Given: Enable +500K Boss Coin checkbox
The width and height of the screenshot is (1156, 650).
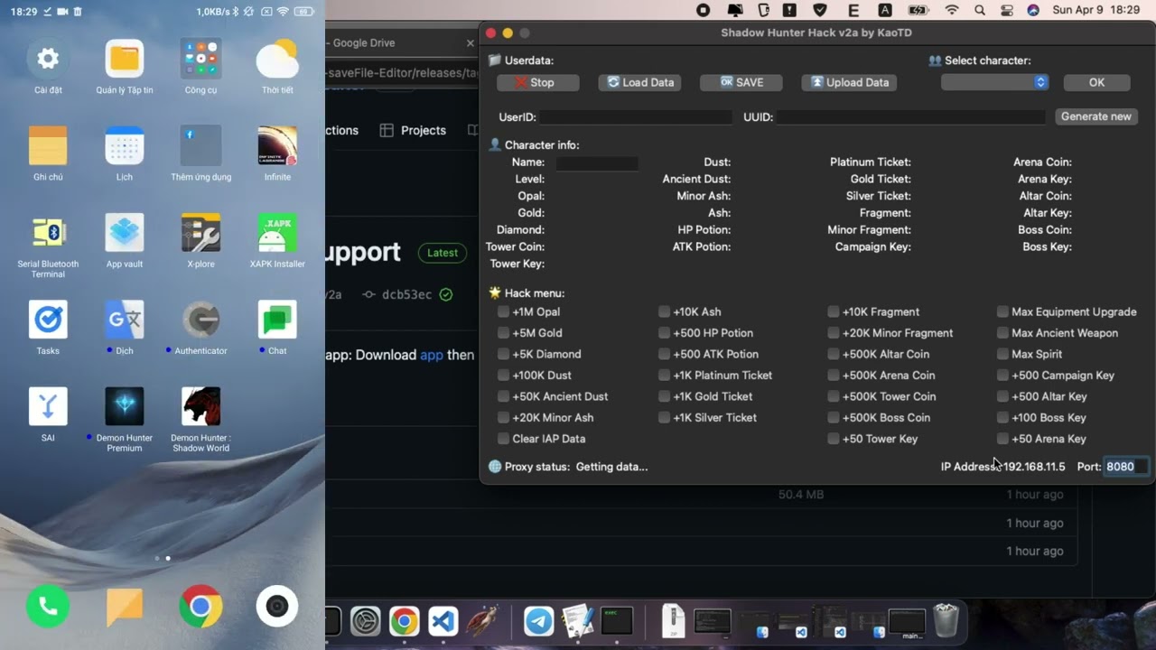Looking at the screenshot, I should pyautogui.click(x=833, y=418).
